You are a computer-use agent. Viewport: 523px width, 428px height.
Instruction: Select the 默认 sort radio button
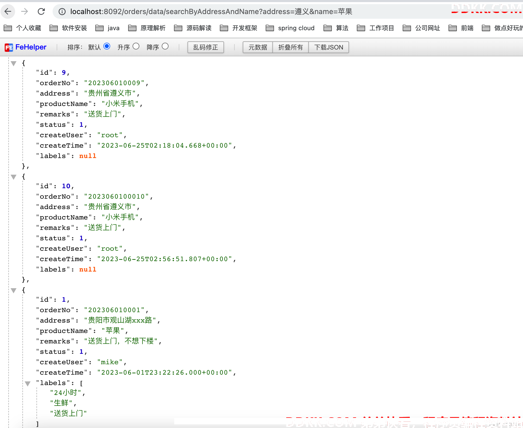coord(107,46)
